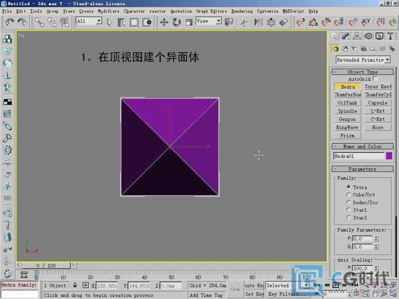Viewport: 399px width, 299px height.
Task: Click the Hedra01 object name field
Action: [358, 156]
